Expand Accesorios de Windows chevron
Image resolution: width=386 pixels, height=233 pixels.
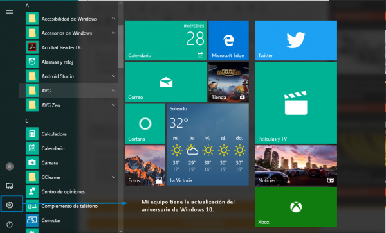[113, 33]
